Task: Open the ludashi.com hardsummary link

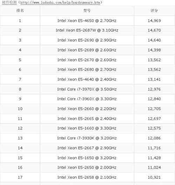Action: [60, 2]
